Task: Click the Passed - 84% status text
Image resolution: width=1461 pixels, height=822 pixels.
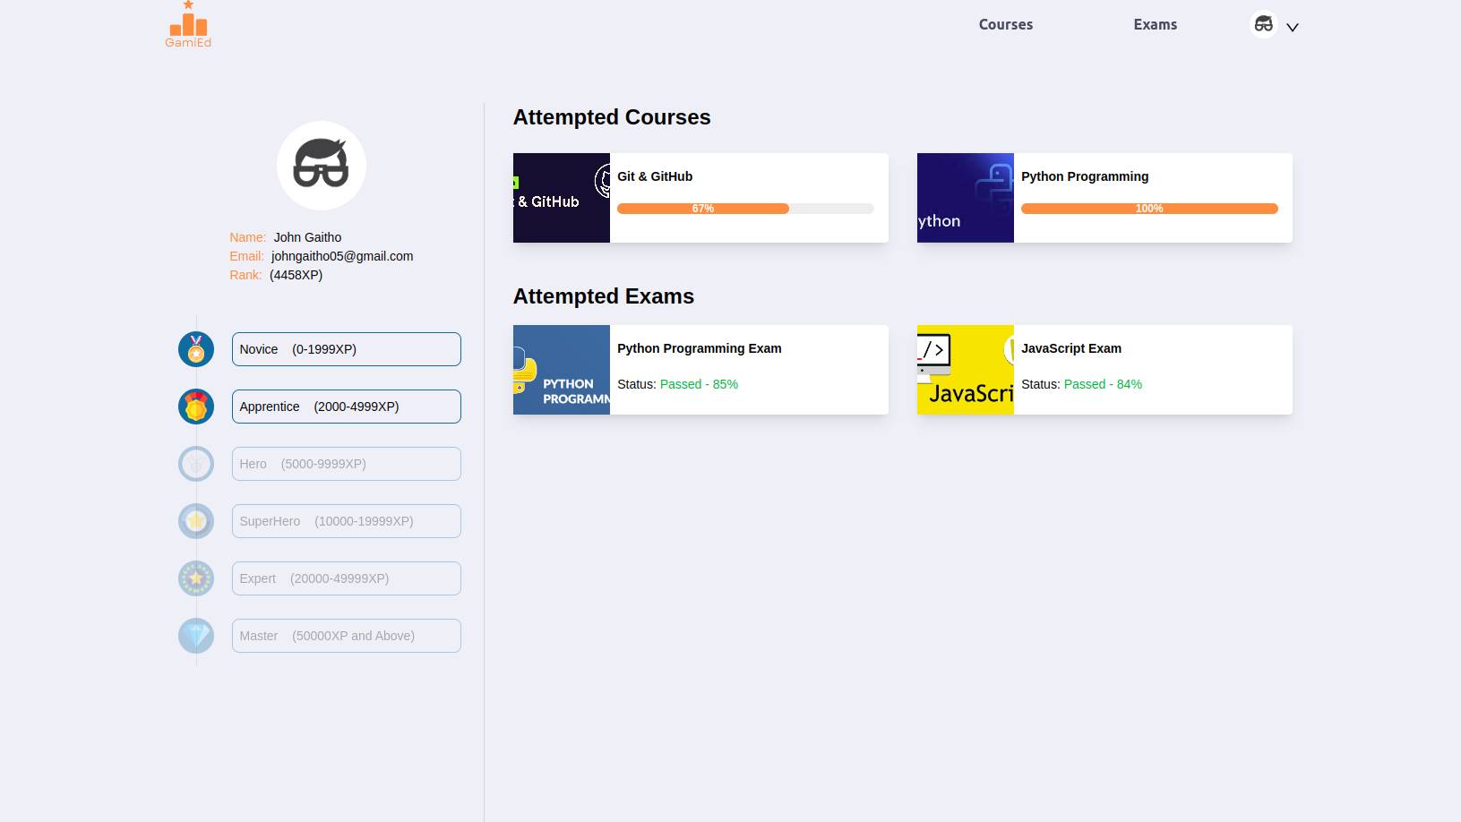Action: pos(1103,384)
